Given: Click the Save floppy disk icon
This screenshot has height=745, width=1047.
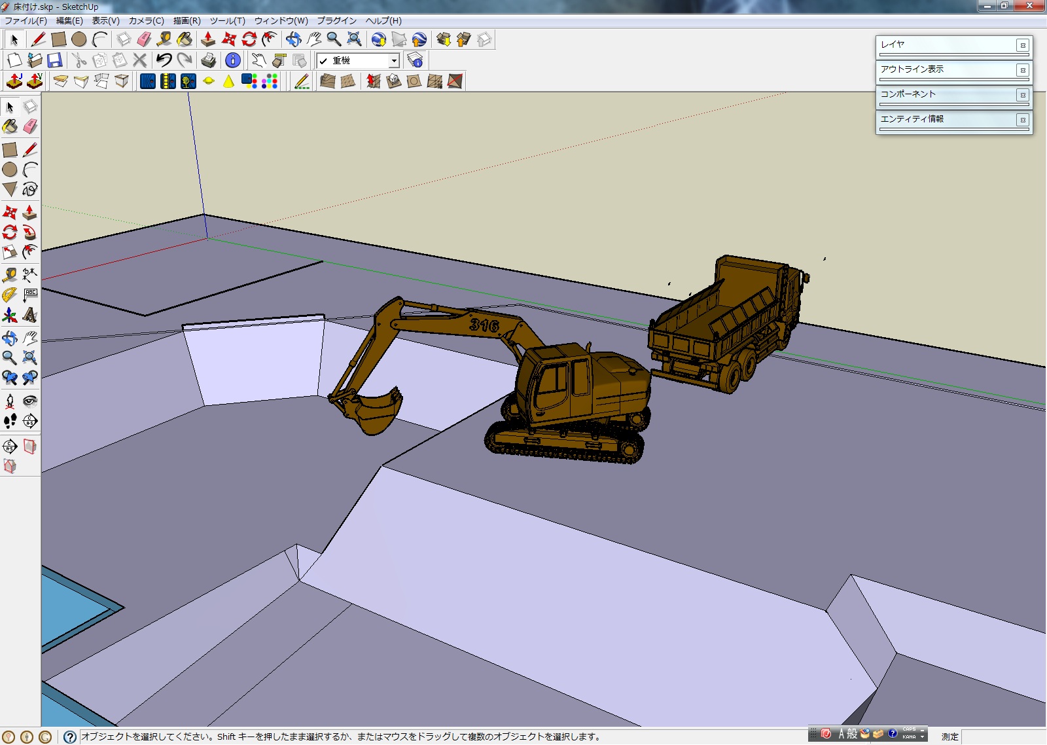Looking at the screenshot, I should [55, 60].
